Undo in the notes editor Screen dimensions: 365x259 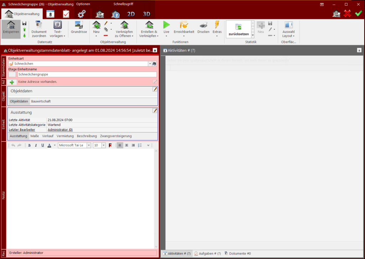coord(13,145)
